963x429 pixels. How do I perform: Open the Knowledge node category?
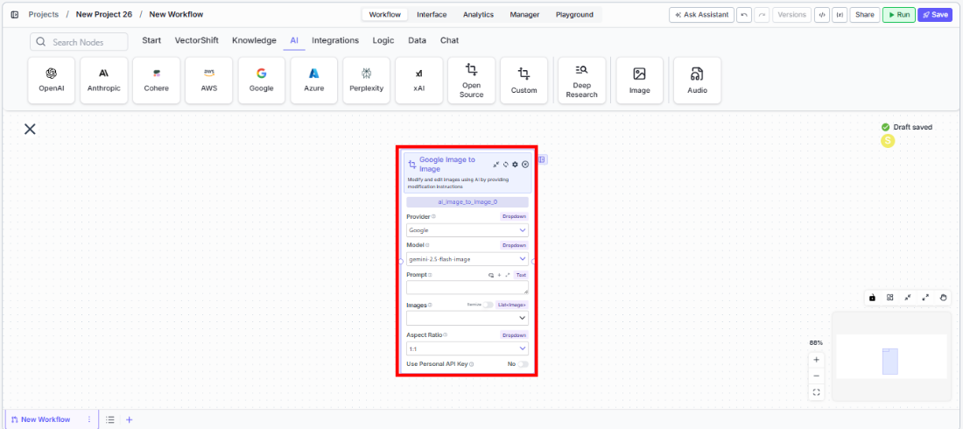[x=254, y=40]
